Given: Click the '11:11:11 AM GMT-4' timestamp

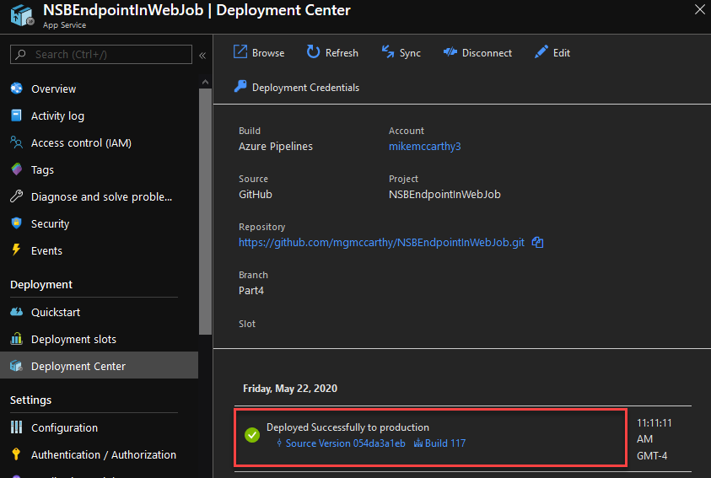Looking at the screenshot, I should (x=654, y=439).
